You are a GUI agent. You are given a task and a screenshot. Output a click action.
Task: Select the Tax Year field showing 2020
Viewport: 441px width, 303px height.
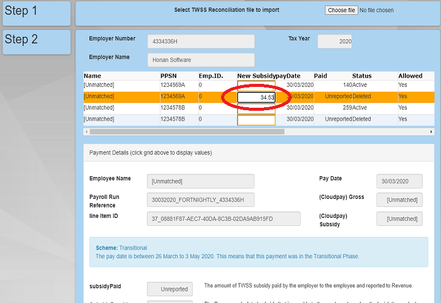pos(334,42)
